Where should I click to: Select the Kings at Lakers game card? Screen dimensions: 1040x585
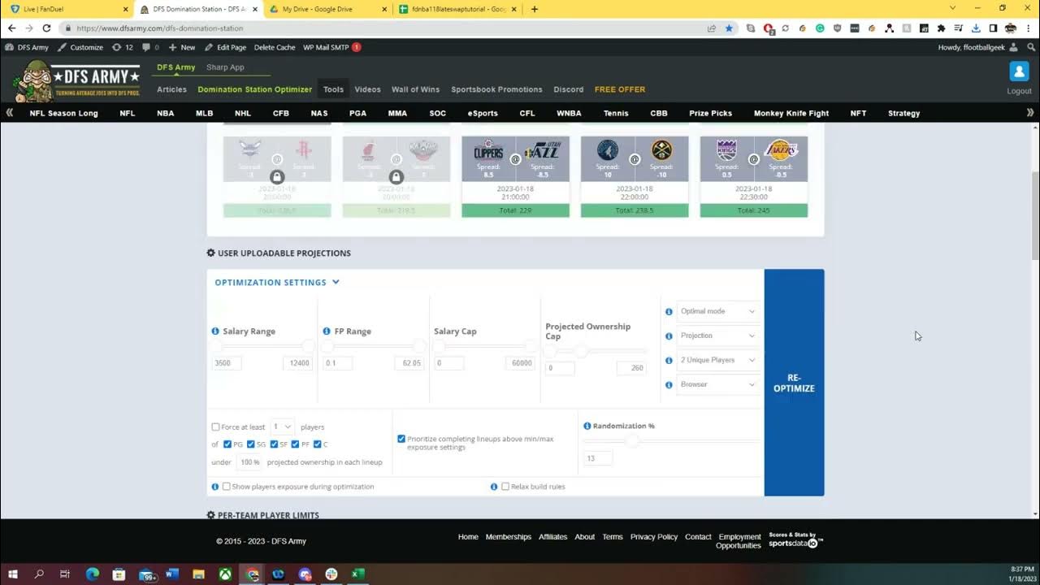click(754, 176)
